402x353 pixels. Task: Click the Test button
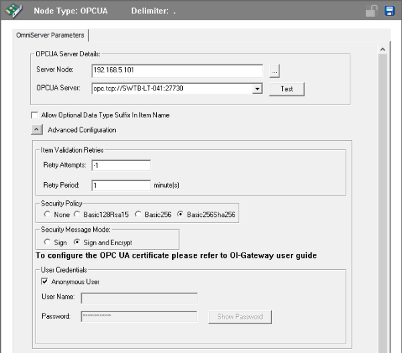tap(287, 89)
